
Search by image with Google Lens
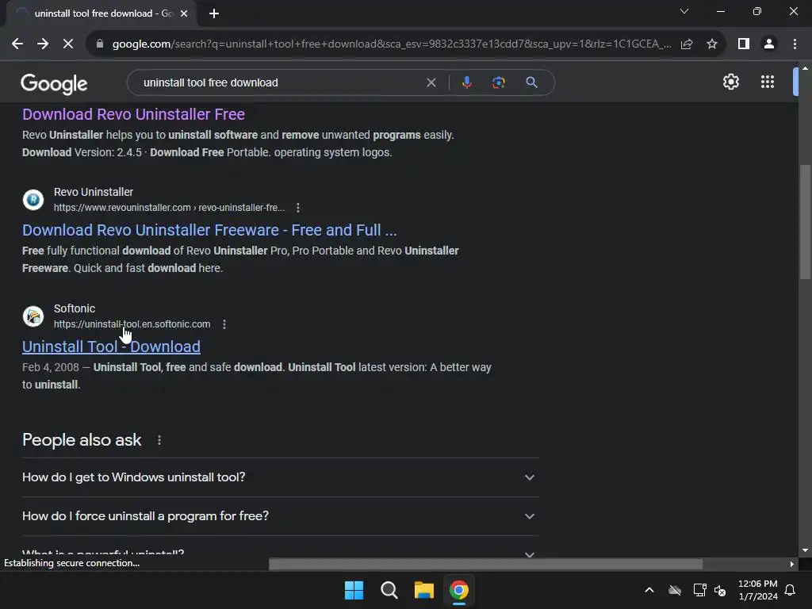click(498, 82)
